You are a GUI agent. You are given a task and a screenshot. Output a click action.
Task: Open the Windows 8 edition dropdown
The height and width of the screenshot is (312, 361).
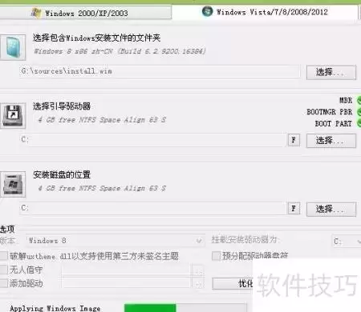tap(115, 241)
